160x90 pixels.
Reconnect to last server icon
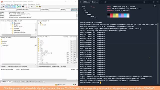(28, 6)
